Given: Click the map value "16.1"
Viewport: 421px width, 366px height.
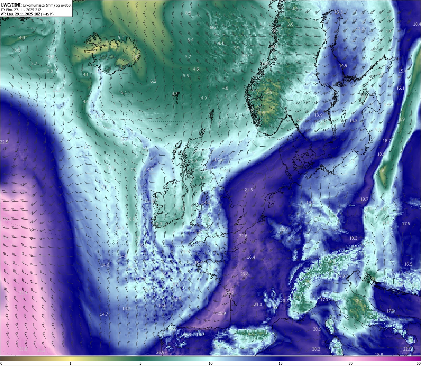Looking at the screenshot, I should pos(400,88).
